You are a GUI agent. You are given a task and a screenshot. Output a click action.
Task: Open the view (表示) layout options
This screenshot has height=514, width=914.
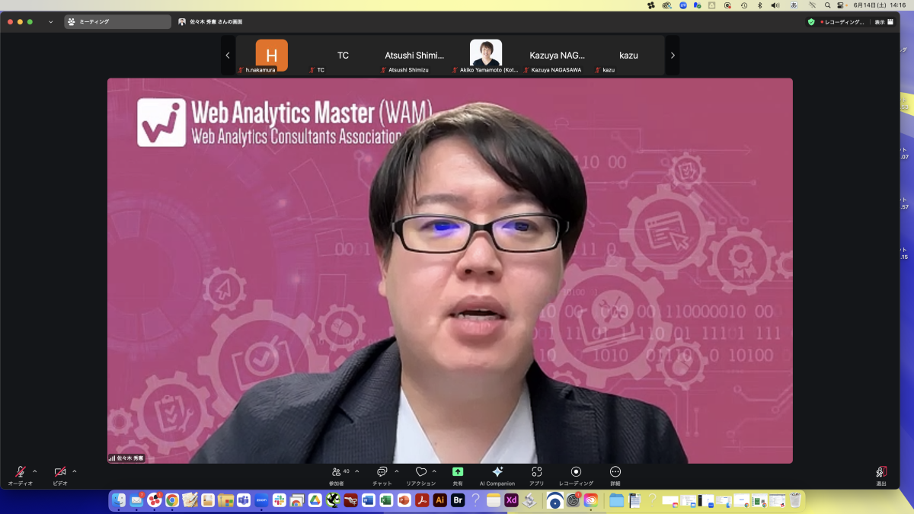884,22
